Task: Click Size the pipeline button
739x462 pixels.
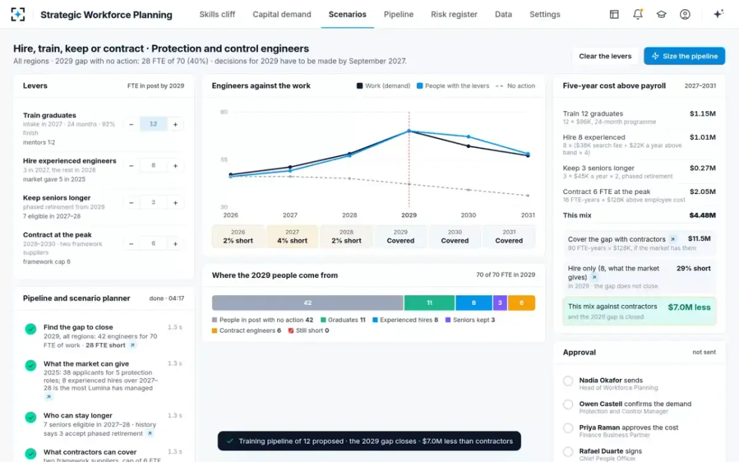Action: tap(684, 56)
